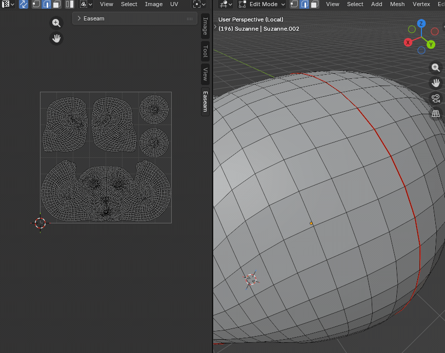The image size is (445, 353).
Task: Open the Image menu
Action: (154, 4)
